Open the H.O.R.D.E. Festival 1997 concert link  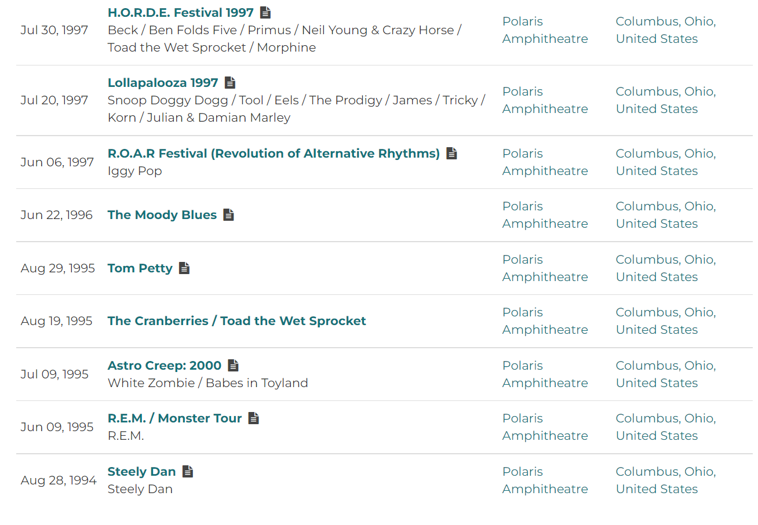click(x=181, y=12)
